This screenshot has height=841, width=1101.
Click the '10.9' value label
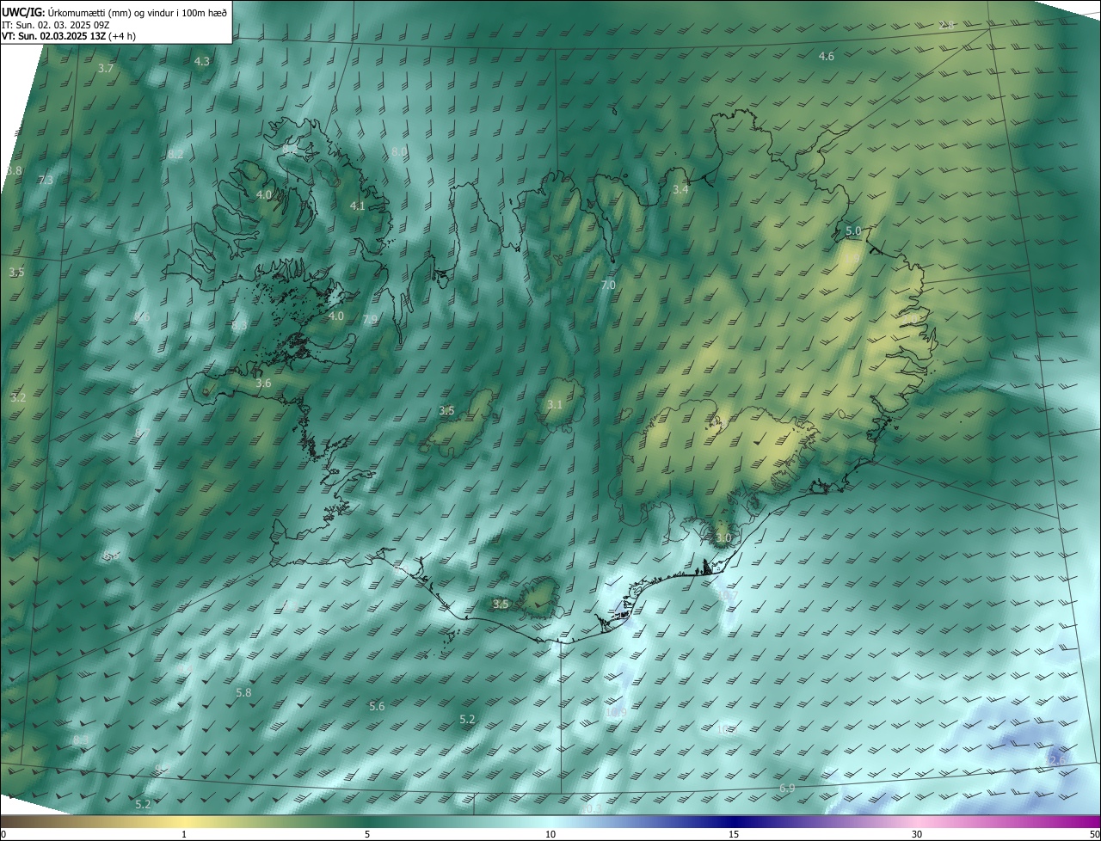pyautogui.click(x=616, y=713)
